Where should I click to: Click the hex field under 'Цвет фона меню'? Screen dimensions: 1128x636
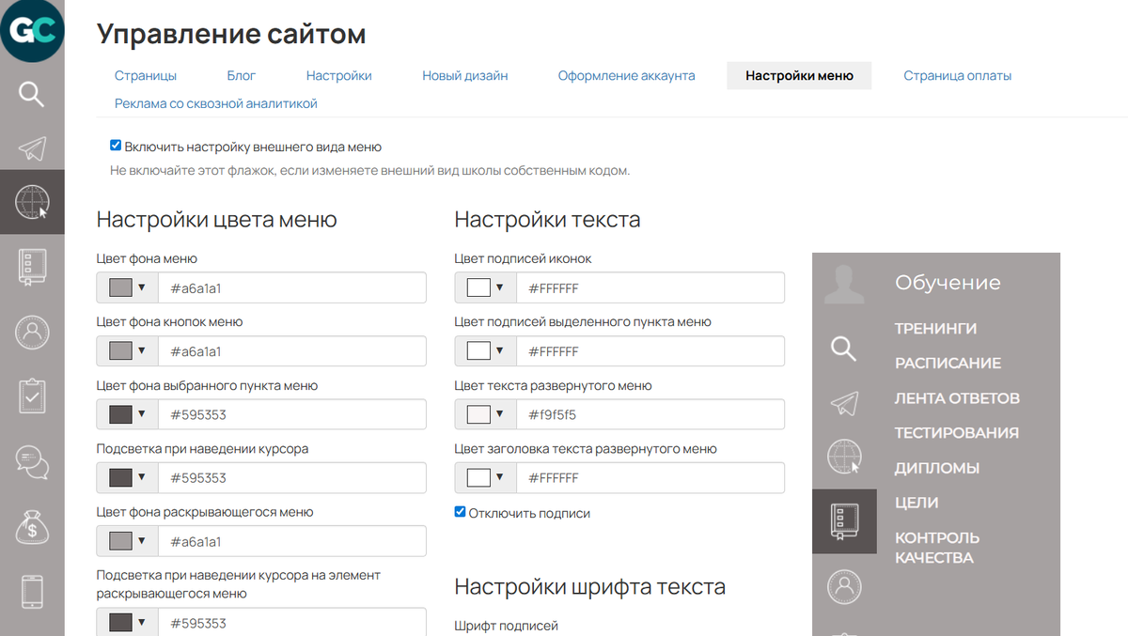click(x=292, y=288)
